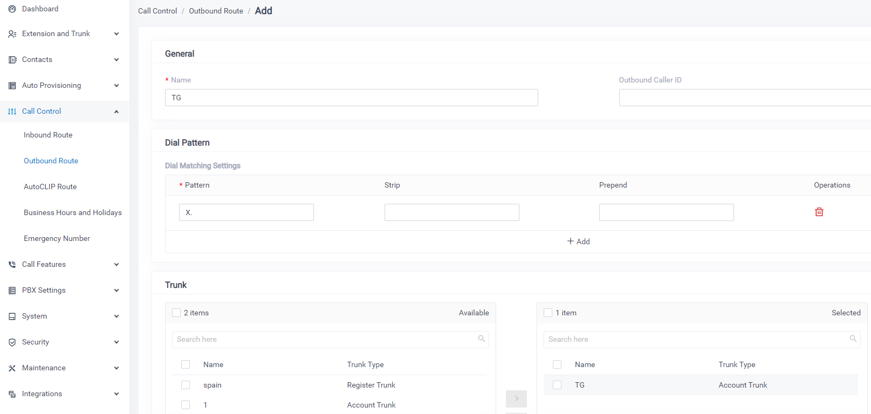Expand the System menu chevron
Image resolution: width=871 pixels, height=414 pixels.
point(116,316)
